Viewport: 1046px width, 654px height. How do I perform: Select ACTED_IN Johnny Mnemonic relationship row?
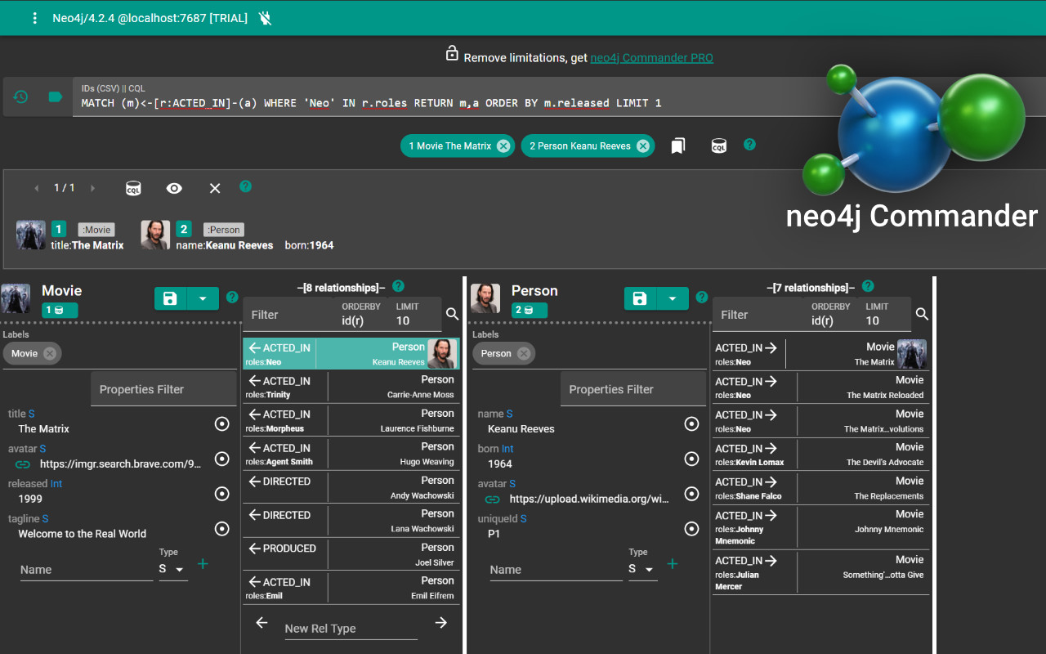pos(821,527)
